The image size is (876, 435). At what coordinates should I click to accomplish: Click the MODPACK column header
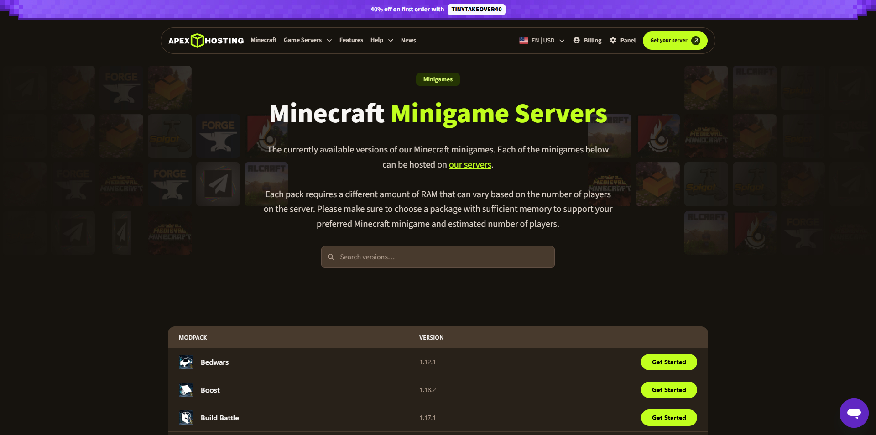[193, 338]
